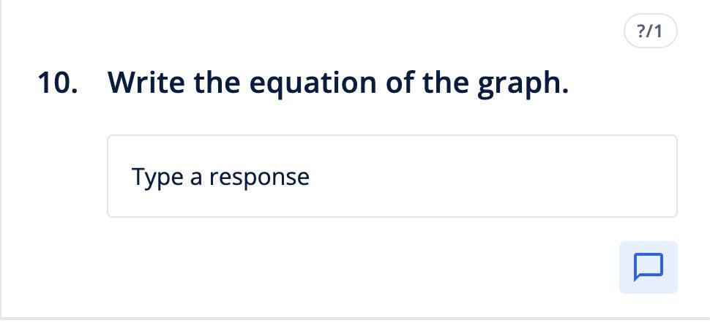Click the word 'Write' in the heading
Image resolution: width=710 pixels, height=323 pixels.
146,83
